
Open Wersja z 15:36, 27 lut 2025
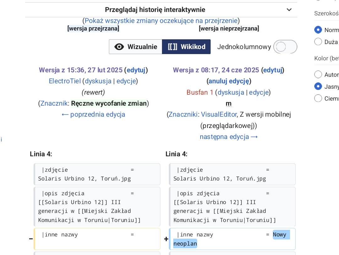pyautogui.click(x=81, y=70)
